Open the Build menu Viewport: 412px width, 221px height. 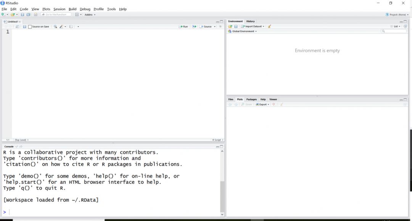point(72,9)
